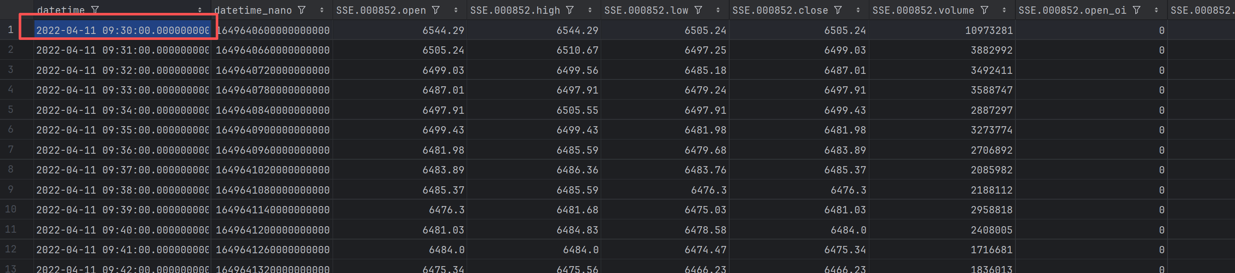Toggle sort arrows on datetime column

[x=200, y=10]
